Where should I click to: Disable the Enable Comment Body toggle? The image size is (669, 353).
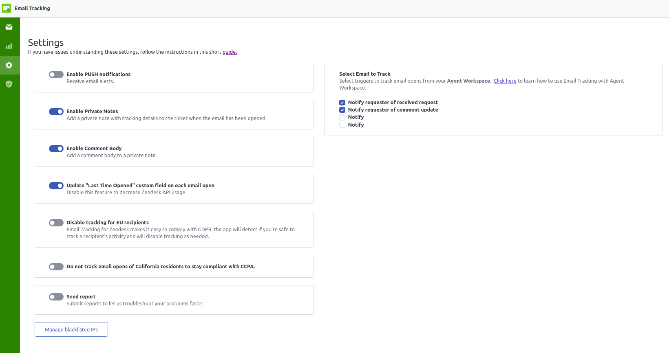tap(56, 149)
